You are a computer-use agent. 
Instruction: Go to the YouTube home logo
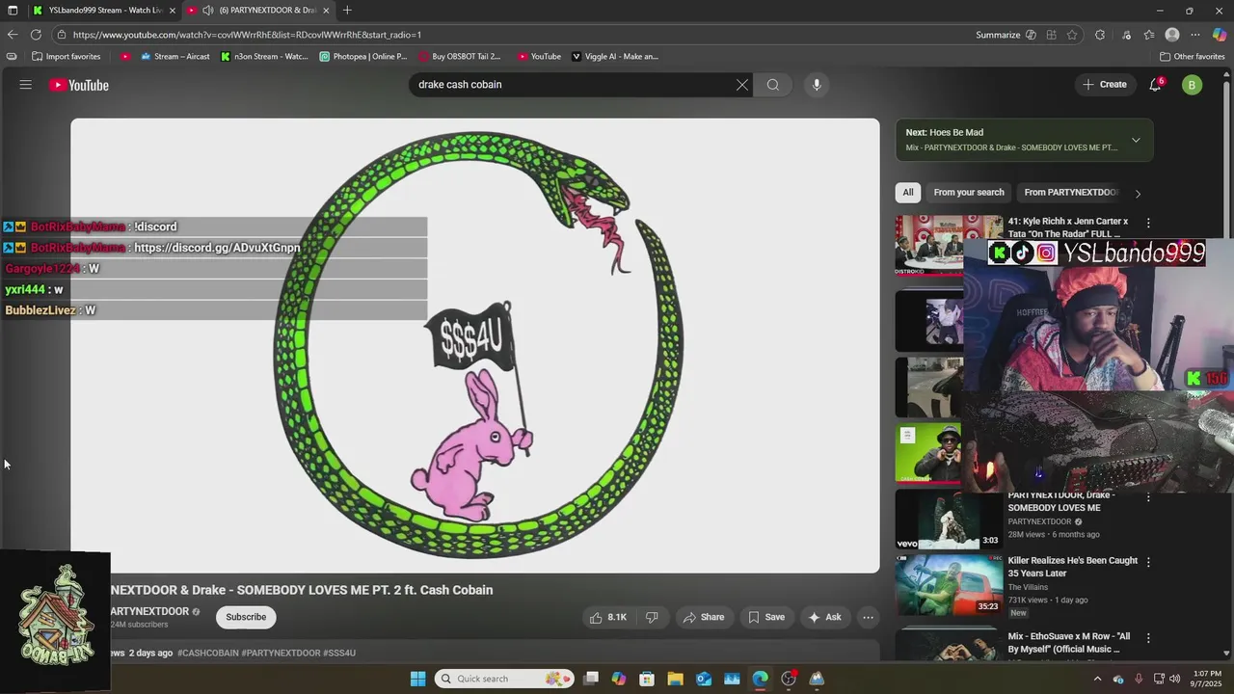79,85
